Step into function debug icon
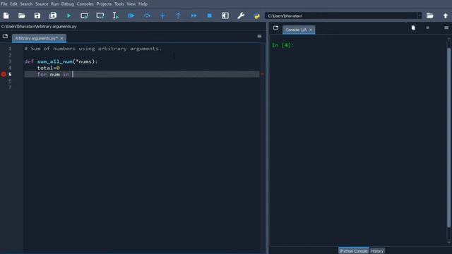The image size is (452, 254). point(162,16)
